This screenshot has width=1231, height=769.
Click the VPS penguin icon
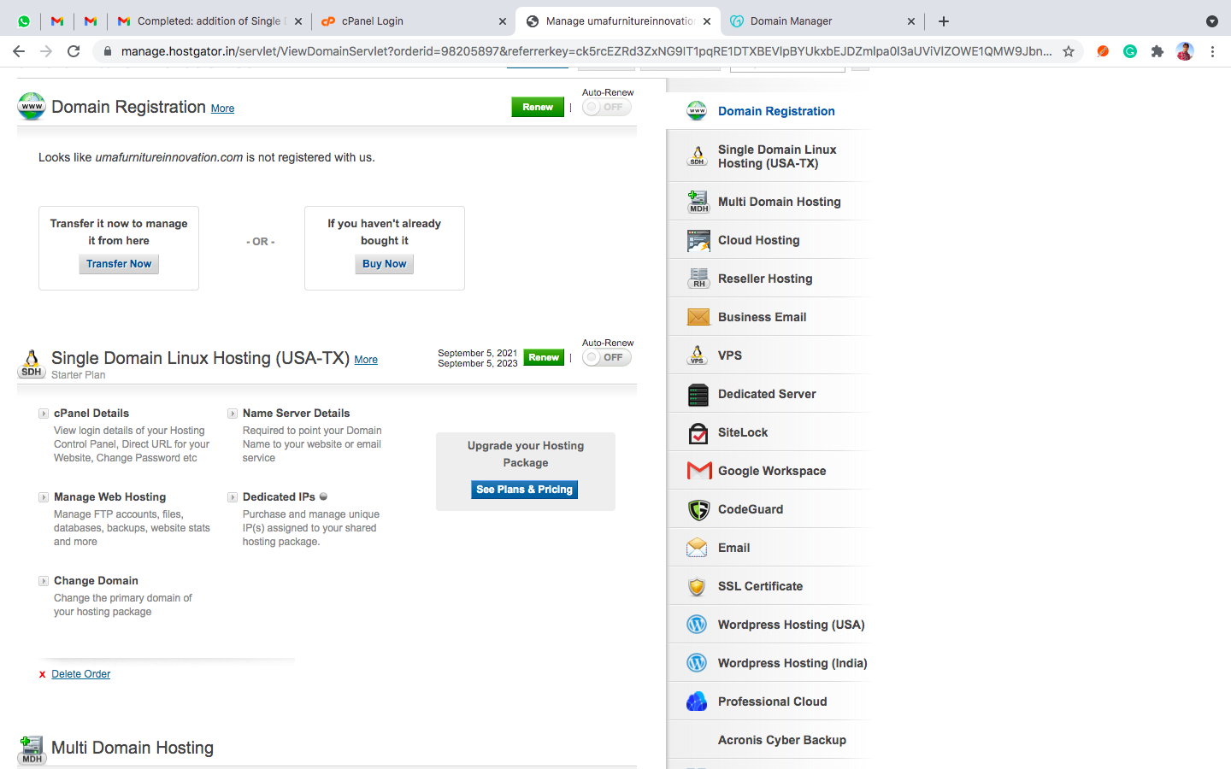tap(697, 355)
